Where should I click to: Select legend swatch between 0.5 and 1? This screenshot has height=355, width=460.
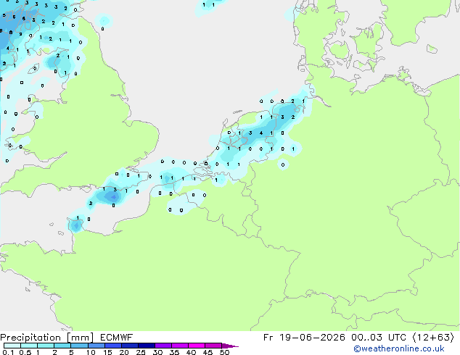pos(29,346)
